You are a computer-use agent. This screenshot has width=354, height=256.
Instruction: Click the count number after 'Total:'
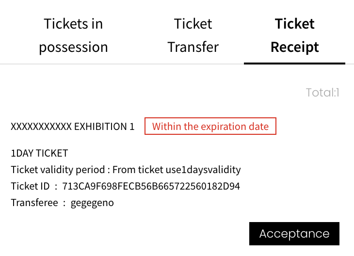(x=337, y=92)
